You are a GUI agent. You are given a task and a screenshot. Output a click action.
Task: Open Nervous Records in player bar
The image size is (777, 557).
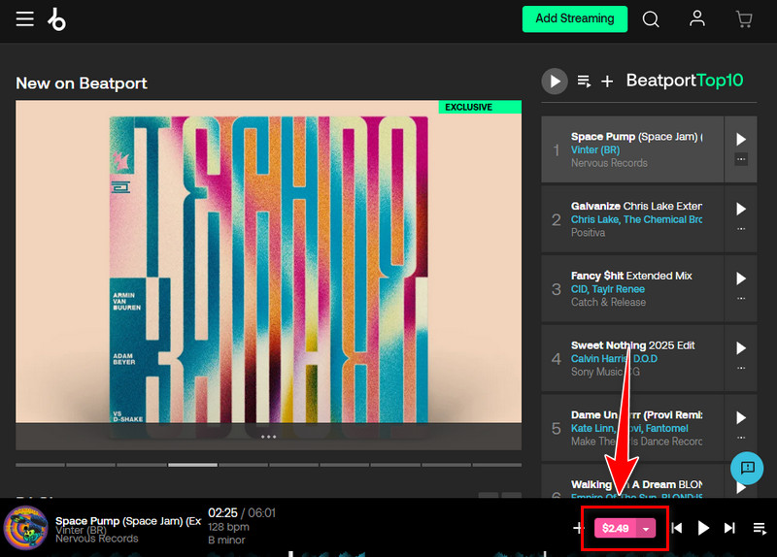(x=96, y=539)
